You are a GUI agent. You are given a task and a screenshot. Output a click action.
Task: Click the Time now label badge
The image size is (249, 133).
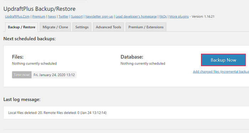tap(22, 75)
